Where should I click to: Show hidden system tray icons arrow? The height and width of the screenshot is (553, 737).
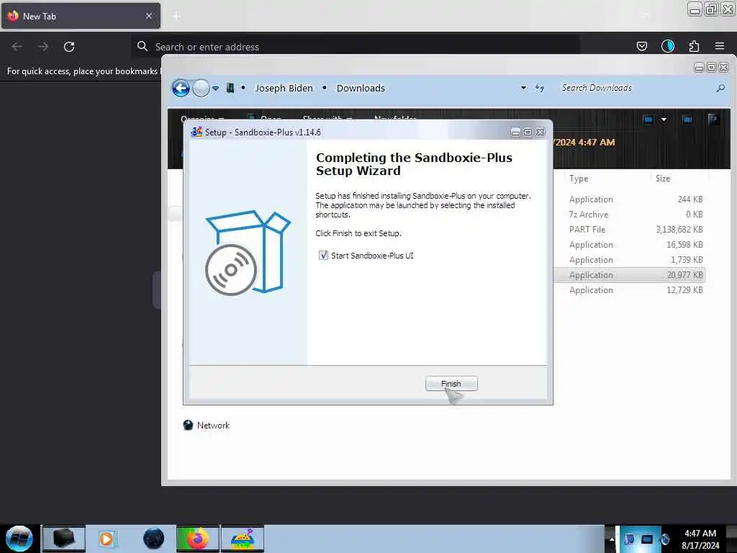612,539
